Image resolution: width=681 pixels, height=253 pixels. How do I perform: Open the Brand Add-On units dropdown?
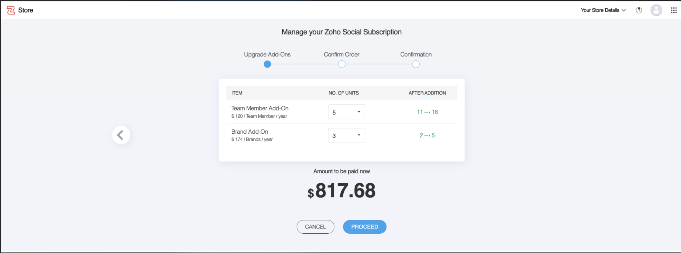click(347, 135)
